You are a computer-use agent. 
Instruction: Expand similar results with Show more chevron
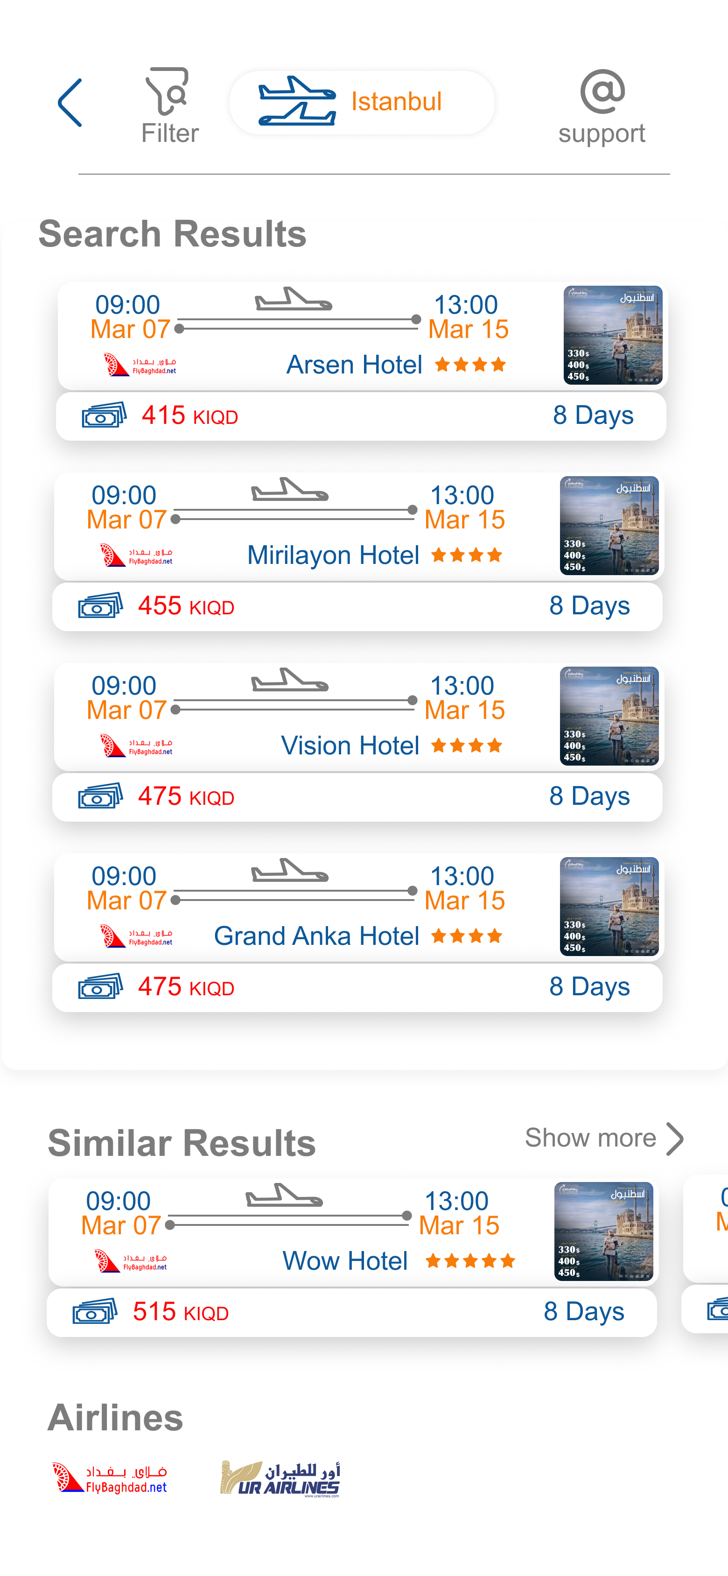pos(674,1139)
